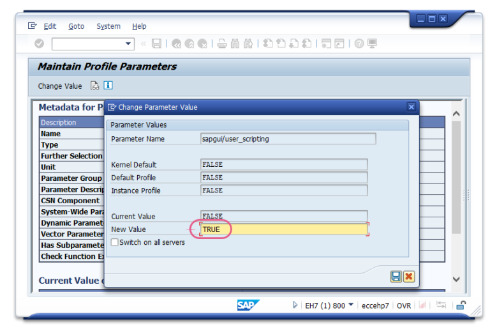Click the Change Value button

pos(60,86)
